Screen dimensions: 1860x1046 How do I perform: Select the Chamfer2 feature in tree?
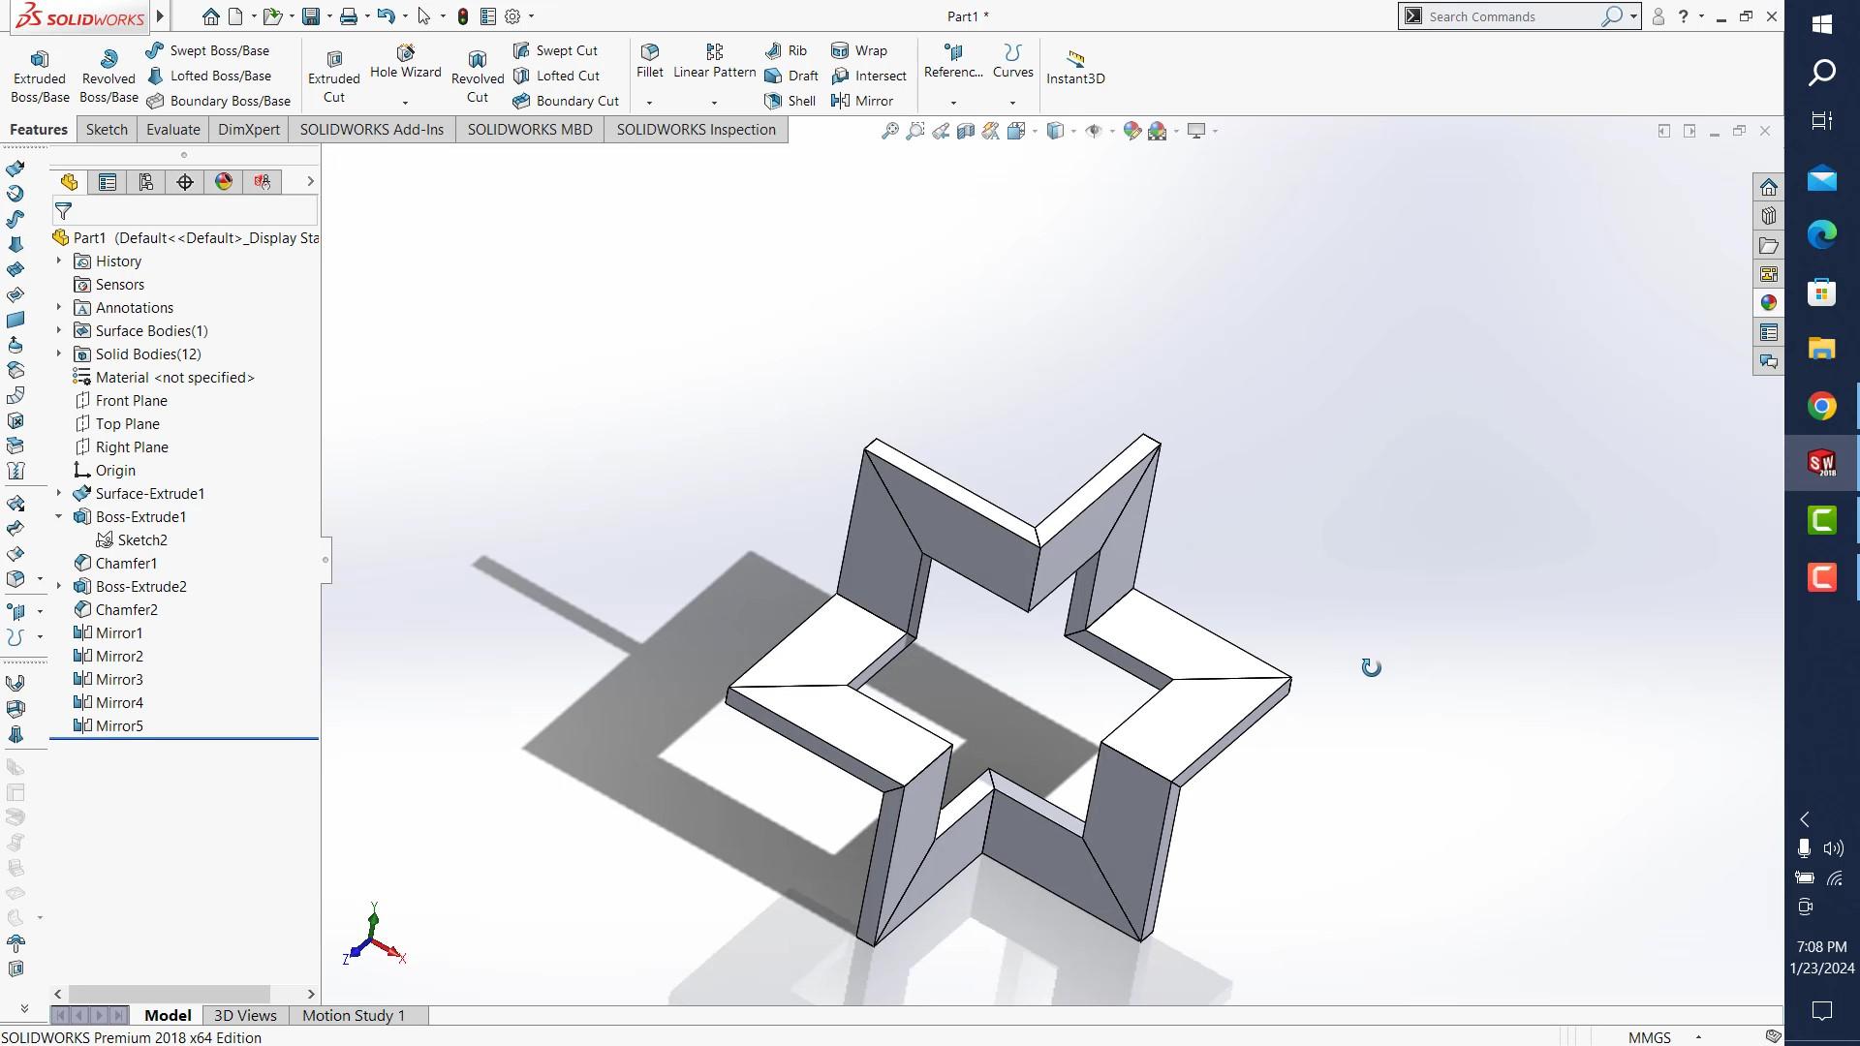pyautogui.click(x=126, y=610)
